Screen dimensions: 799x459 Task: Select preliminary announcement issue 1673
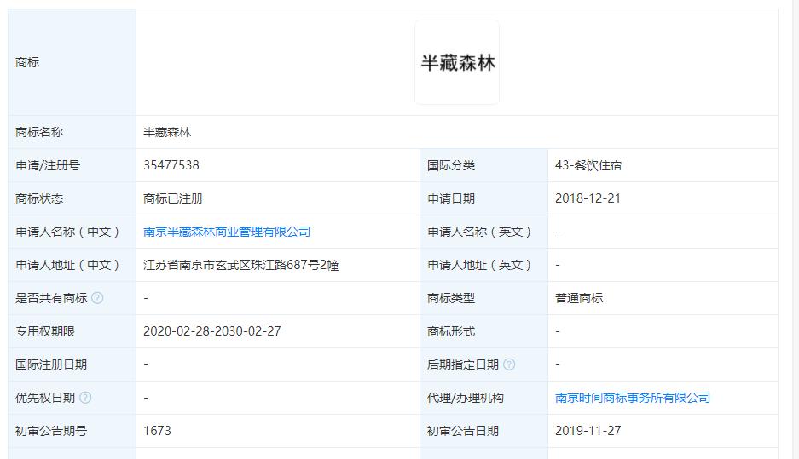click(158, 431)
